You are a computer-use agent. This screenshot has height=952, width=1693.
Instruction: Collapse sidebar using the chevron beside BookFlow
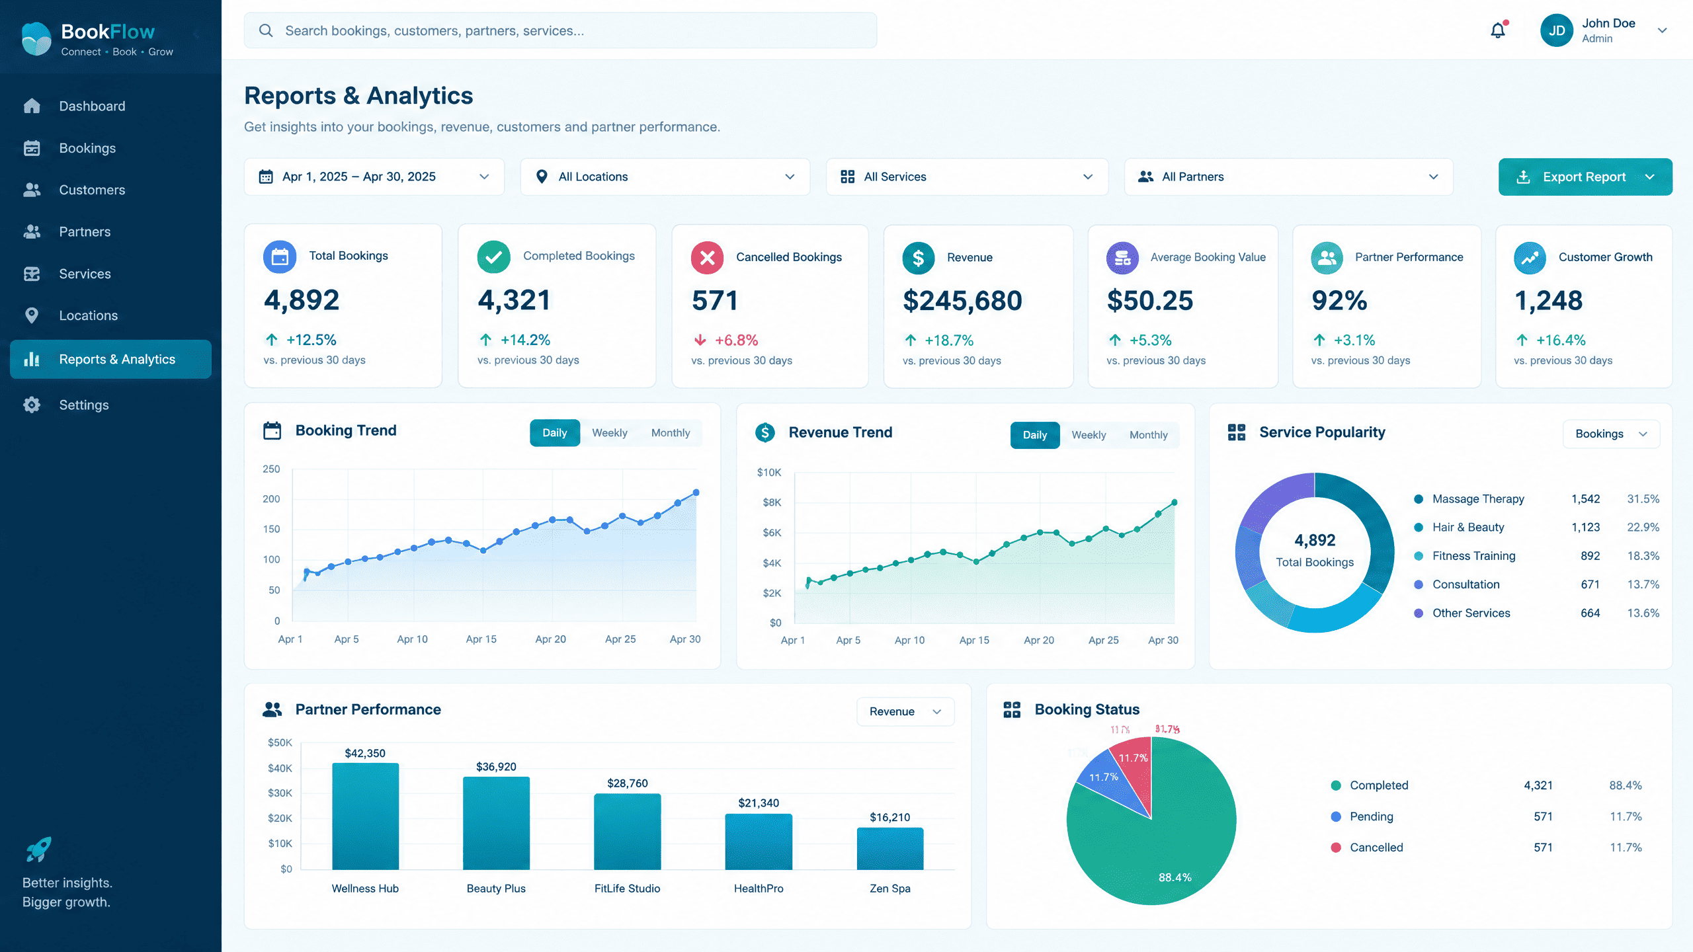tap(196, 33)
